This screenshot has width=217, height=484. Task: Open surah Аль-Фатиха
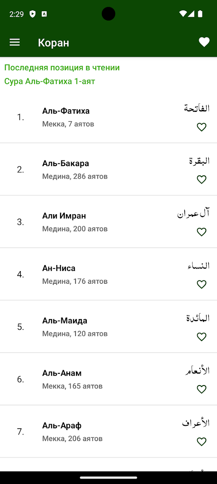(x=108, y=117)
